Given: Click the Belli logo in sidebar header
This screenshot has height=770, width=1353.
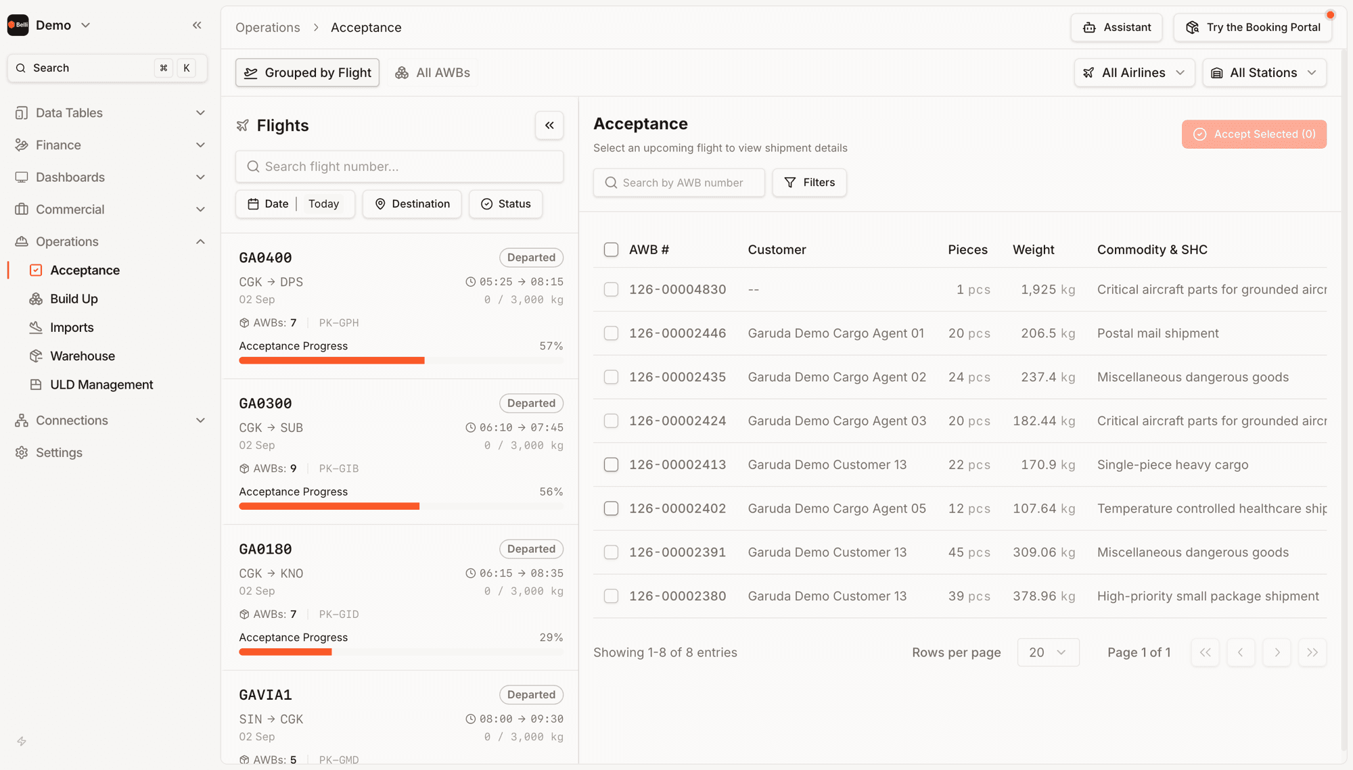Looking at the screenshot, I should pos(18,25).
